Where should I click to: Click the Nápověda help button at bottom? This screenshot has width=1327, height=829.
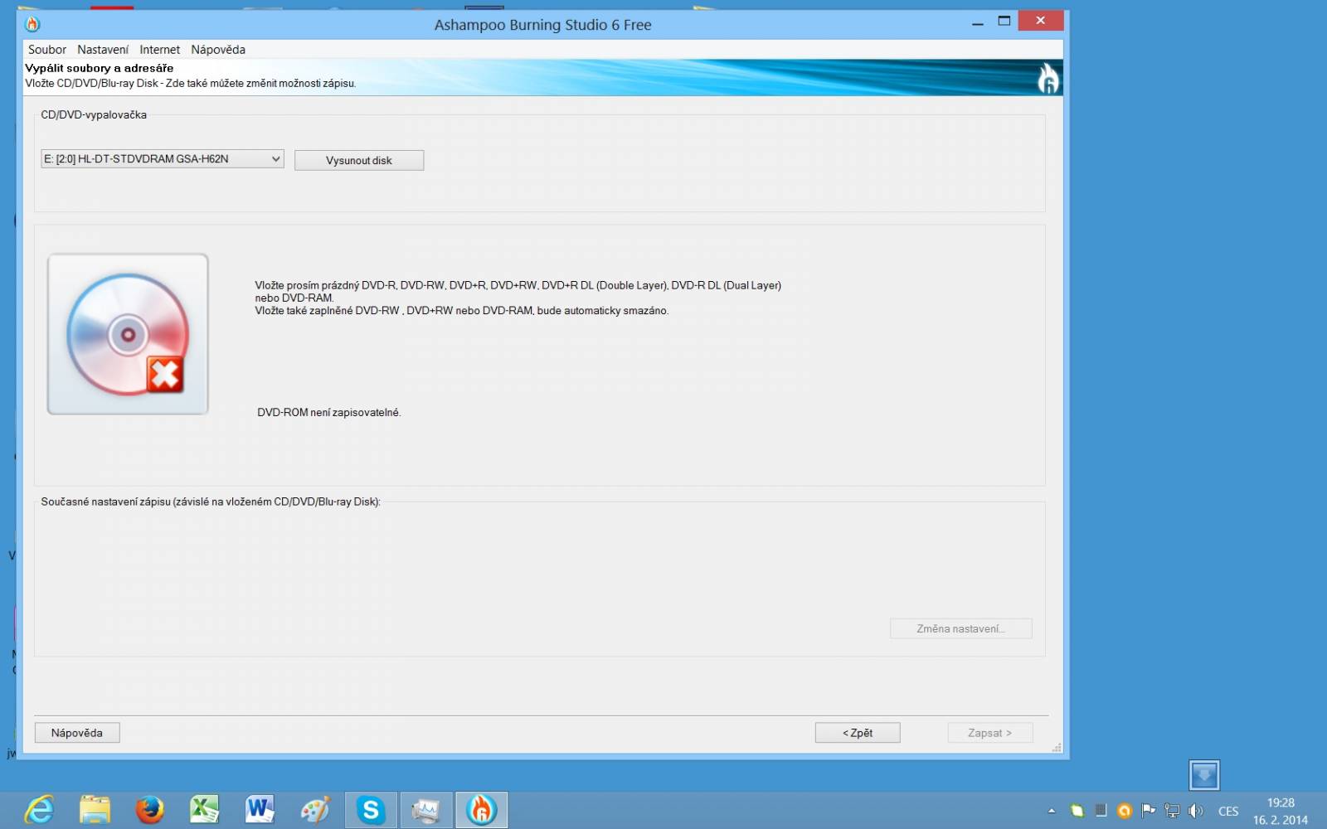77,733
